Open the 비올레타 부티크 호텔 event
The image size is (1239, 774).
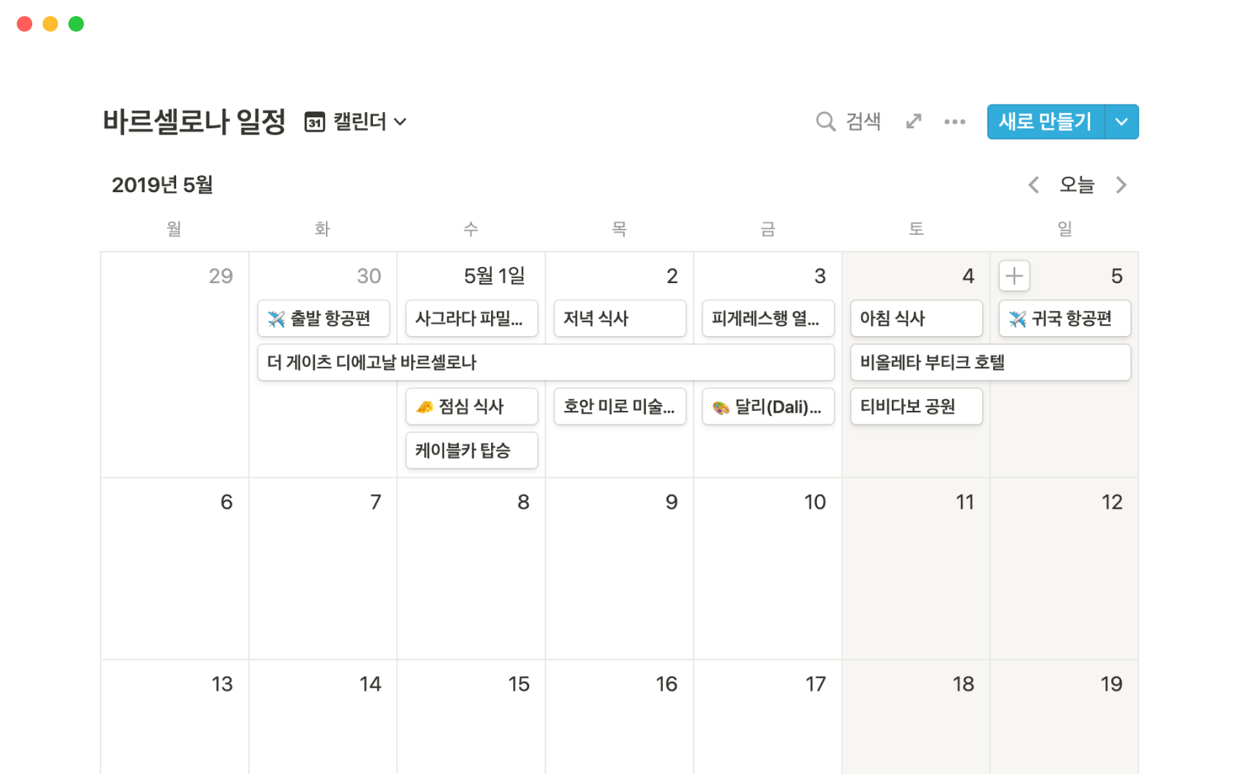[x=990, y=362]
